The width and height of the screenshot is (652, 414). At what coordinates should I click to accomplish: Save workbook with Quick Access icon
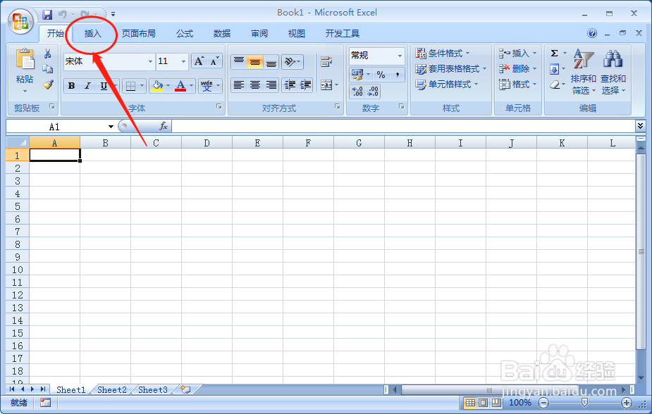(47, 15)
